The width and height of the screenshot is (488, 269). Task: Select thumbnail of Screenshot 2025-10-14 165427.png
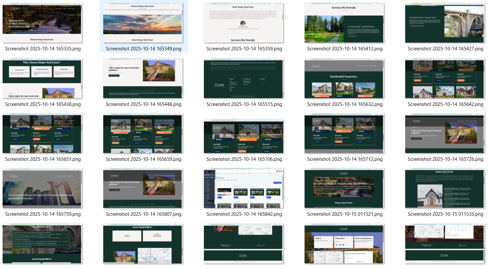(445, 23)
